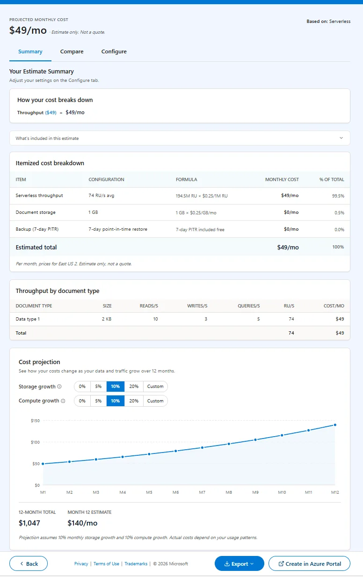The image size is (363, 577).
Task: Click Create in Azure Portal
Action: point(309,564)
